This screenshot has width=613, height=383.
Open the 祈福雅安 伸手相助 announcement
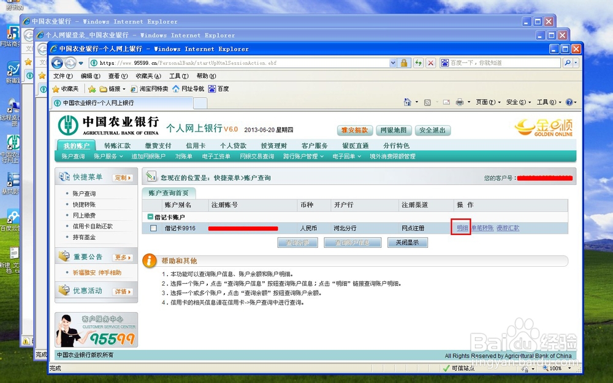click(x=97, y=273)
